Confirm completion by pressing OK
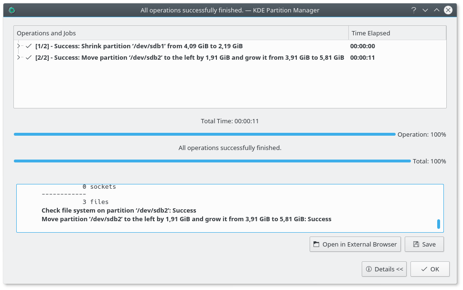The width and height of the screenshot is (463, 290). 430,269
